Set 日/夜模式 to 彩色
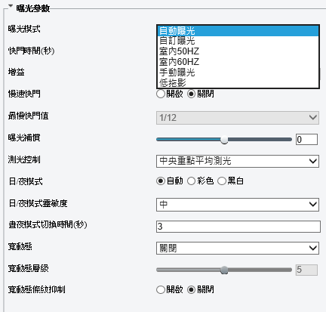Viewport: 326px width, 312px height. (191, 181)
